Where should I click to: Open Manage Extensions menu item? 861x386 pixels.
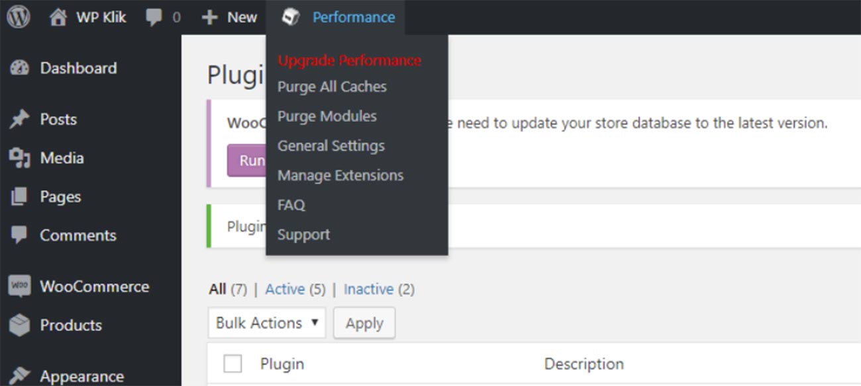340,175
